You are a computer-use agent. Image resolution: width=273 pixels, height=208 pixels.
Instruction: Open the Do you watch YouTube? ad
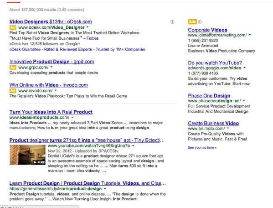tap(215, 62)
